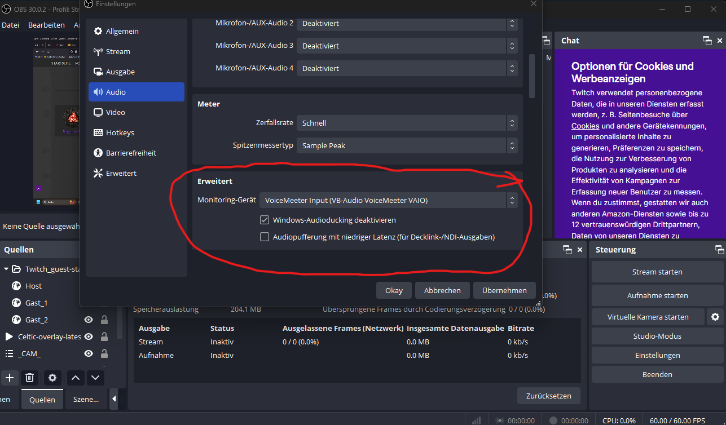726x425 pixels.
Task: Pop out the Chat dock
Action: (707, 41)
